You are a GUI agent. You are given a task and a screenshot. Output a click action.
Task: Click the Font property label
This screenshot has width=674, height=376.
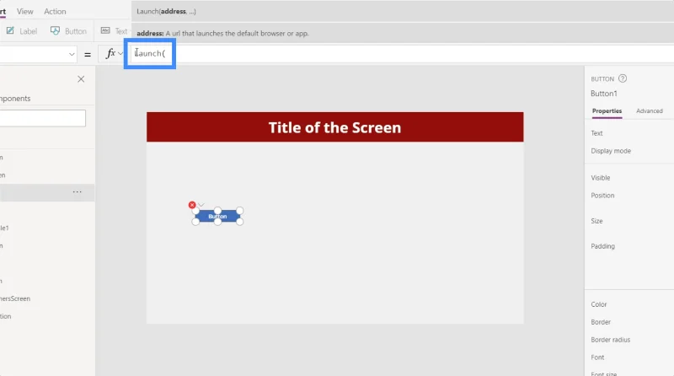point(597,357)
